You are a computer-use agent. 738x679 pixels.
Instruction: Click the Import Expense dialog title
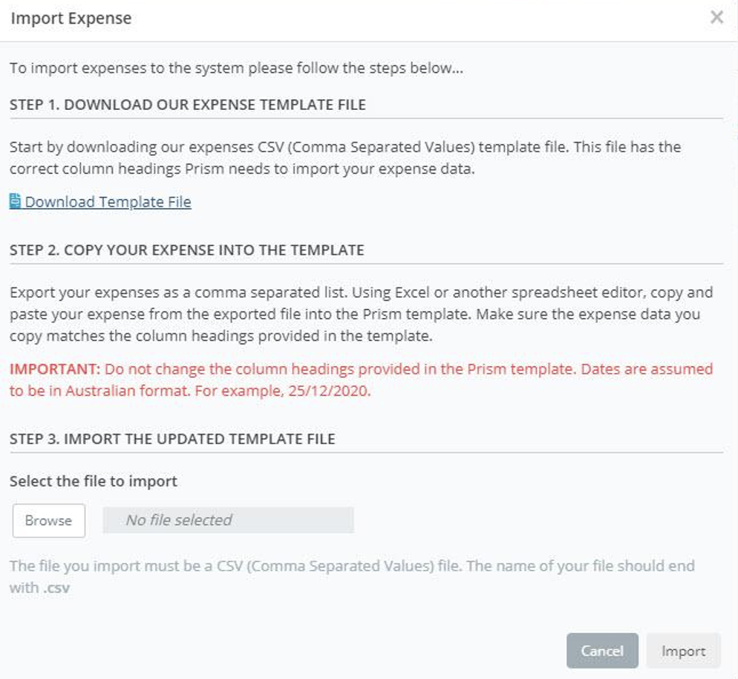71,19
